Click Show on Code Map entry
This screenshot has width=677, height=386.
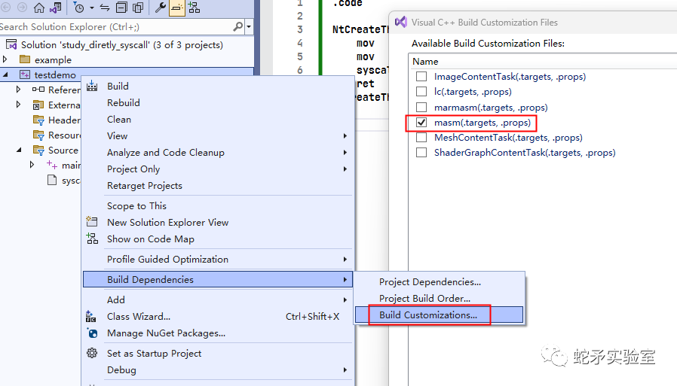coord(218,239)
